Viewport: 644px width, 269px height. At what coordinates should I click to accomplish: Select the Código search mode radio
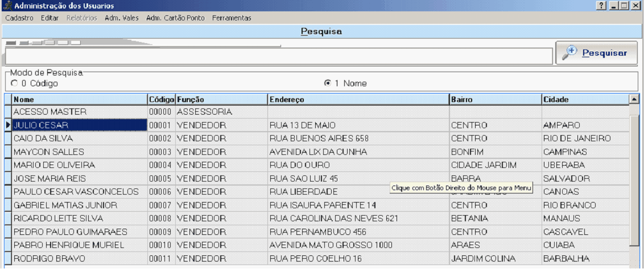click(14, 83)
